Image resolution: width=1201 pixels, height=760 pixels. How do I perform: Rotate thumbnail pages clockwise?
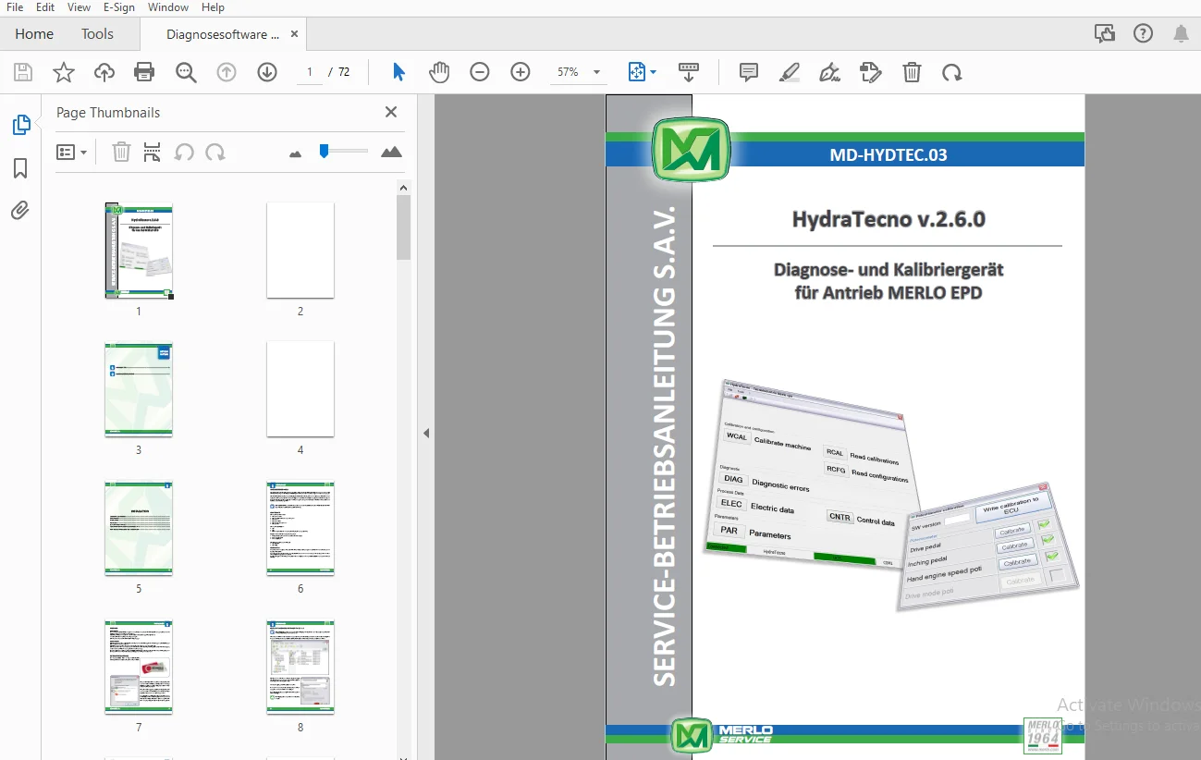(215, 152)
